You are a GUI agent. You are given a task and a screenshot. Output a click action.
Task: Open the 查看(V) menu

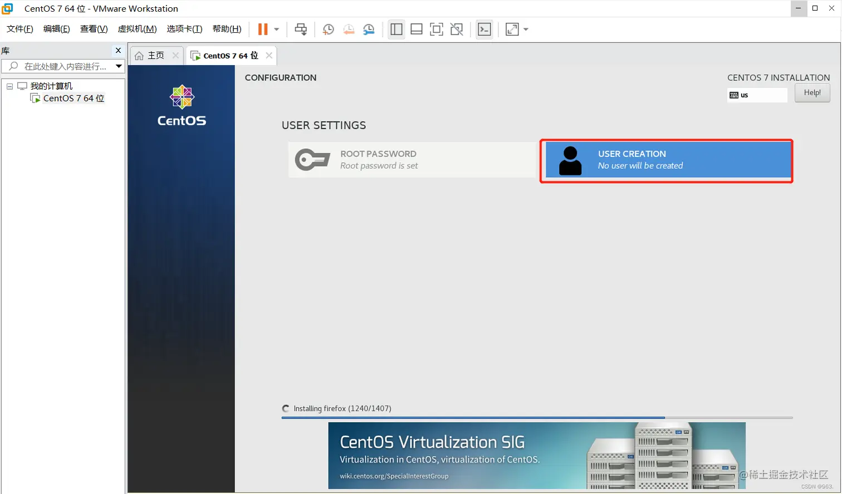point(94,29)
